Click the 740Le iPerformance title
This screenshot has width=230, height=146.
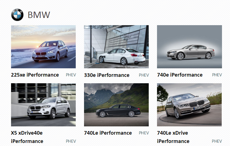[108, 133]
